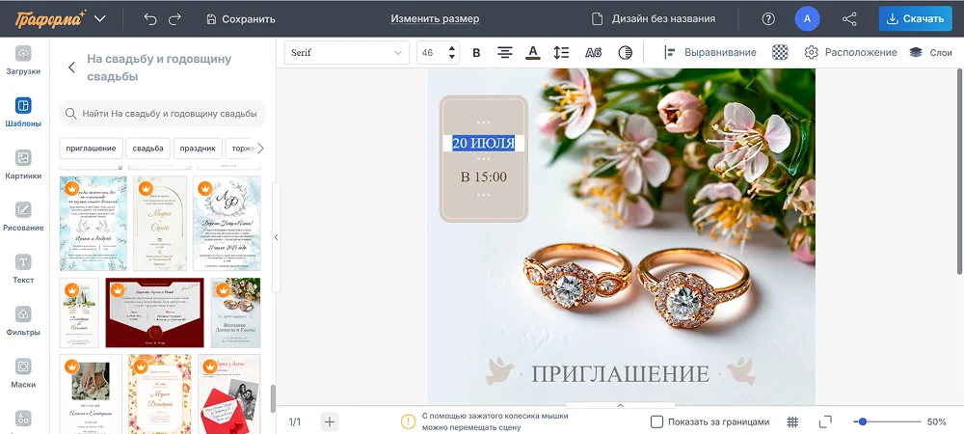
Task: Open the help question mark icon
Action: point(768,18)
